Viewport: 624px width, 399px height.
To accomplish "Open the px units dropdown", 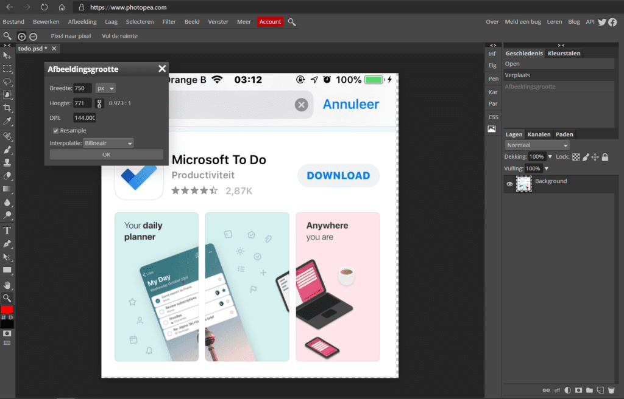I will (105, 88).
